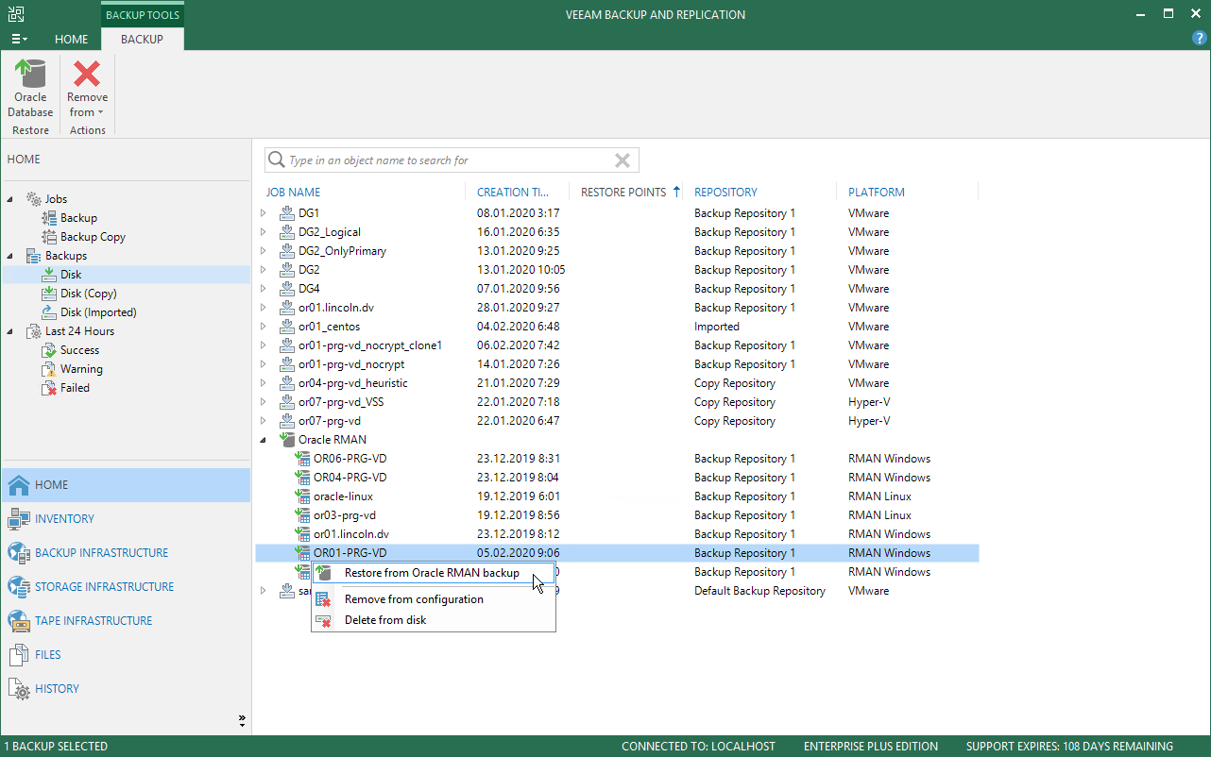Click the object name search field

click(452, 160)
